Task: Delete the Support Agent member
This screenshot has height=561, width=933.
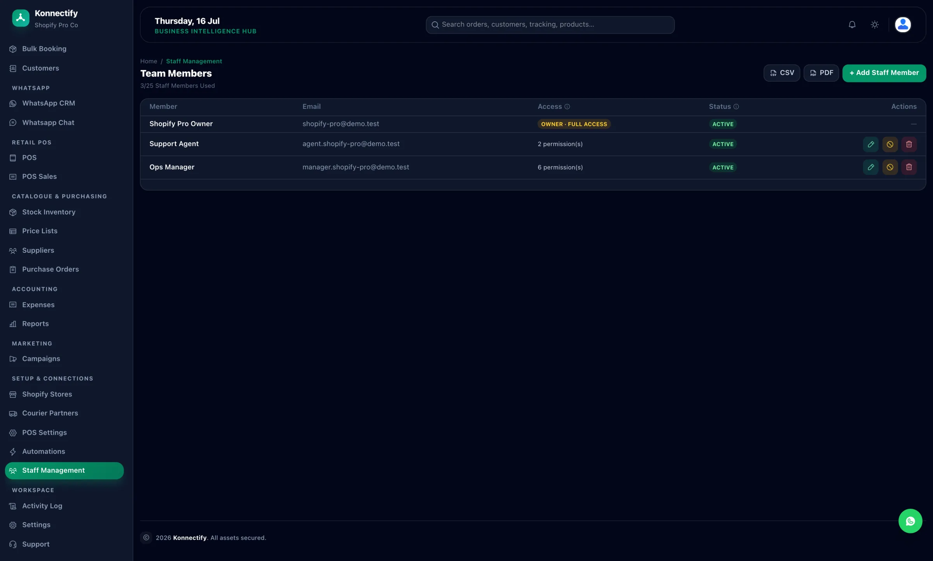Action: coord(909,144)
